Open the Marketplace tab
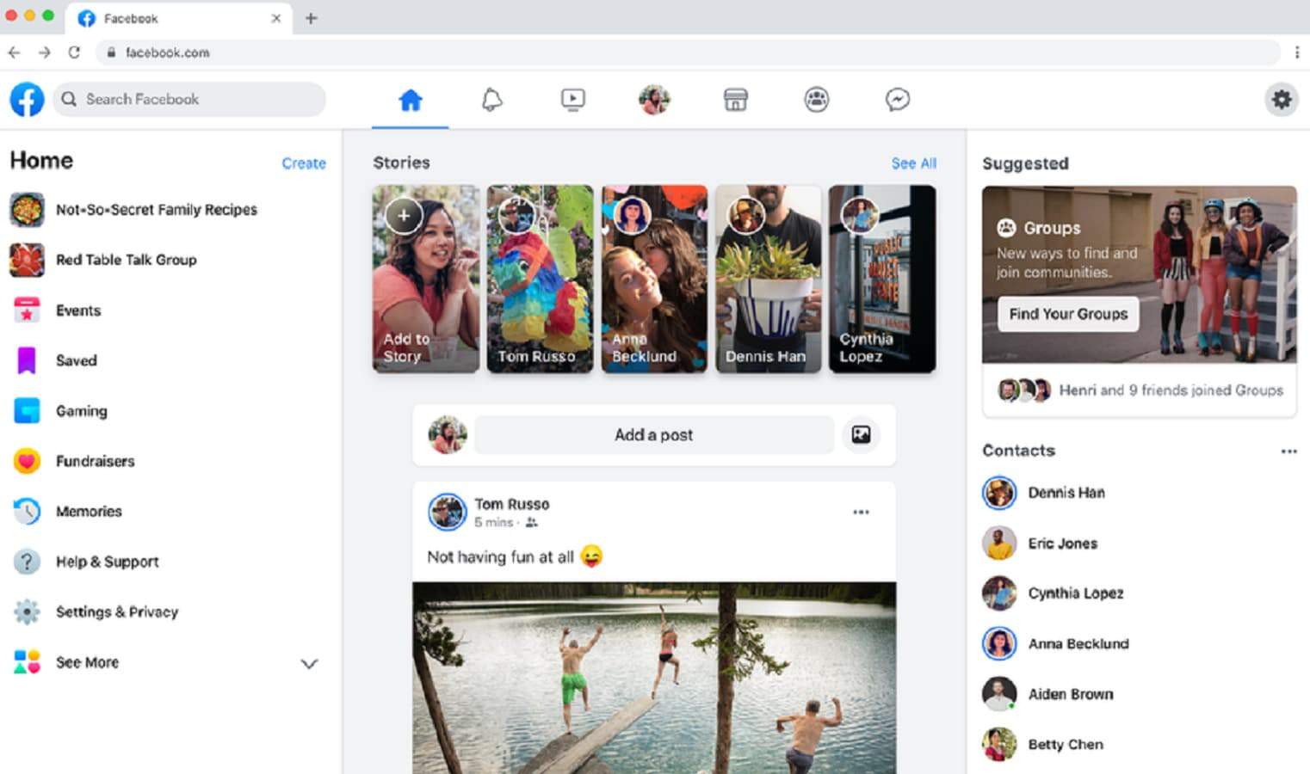Viewport: 1310px width, 774px height. tap(735, 100)
